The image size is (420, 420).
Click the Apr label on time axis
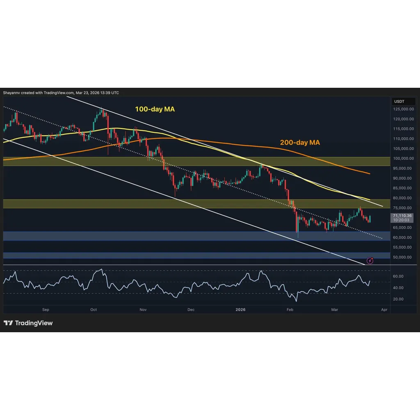point(384,309)
